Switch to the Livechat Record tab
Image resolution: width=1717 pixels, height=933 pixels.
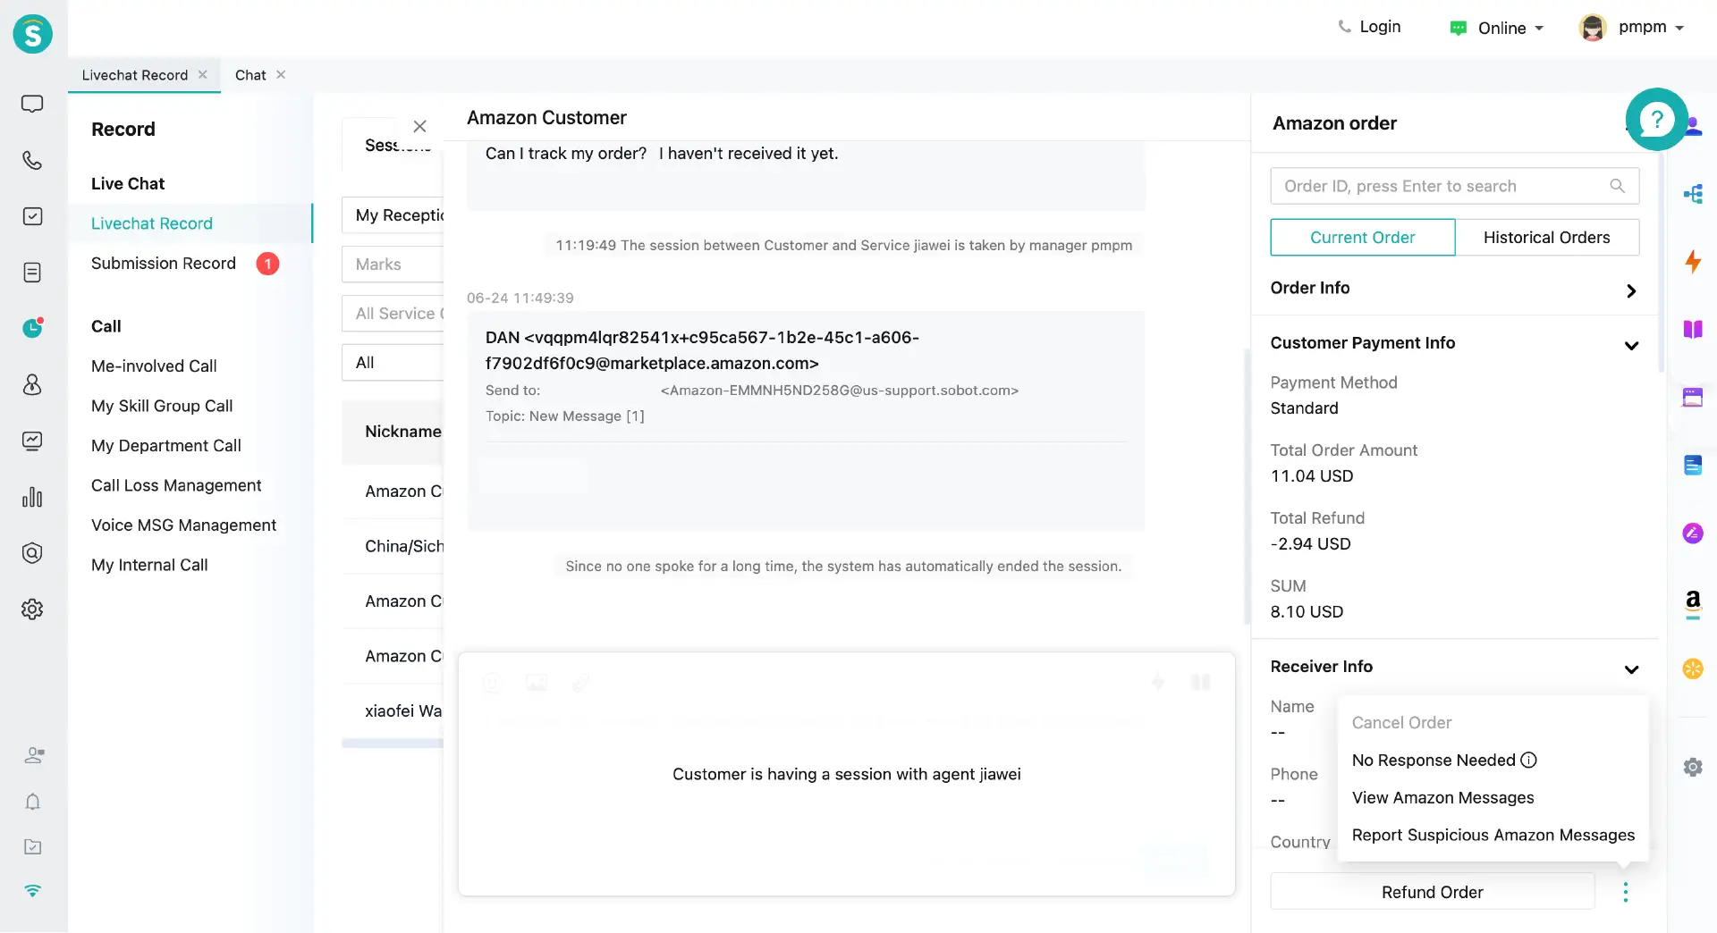click(x=135, y=75)
